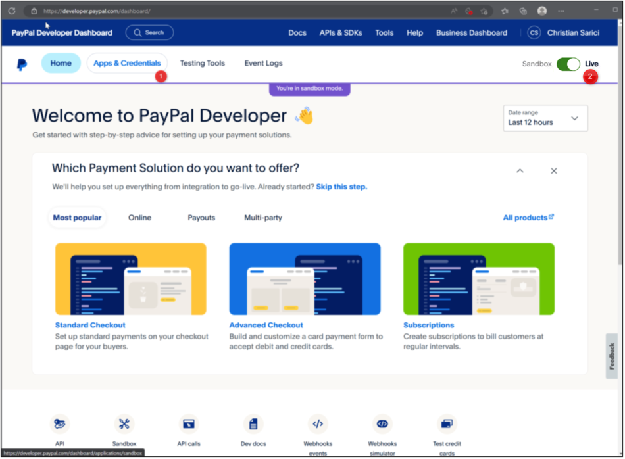Open the API quick link icon
This screenshot has width=625, height=459.
click(x=60, y=424)
